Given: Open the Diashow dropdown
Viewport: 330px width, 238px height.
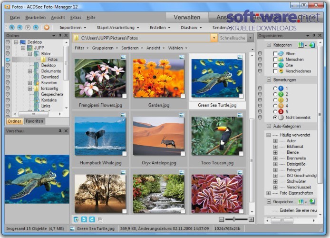Looking at the screenshot, I should pyautogui.click(x=191, y=28).
